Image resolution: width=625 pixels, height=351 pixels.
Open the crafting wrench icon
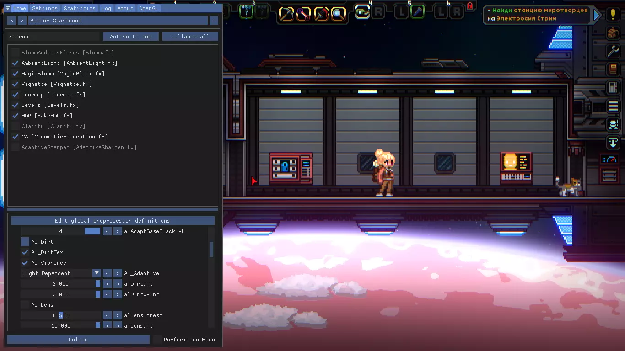coord(613,51)
